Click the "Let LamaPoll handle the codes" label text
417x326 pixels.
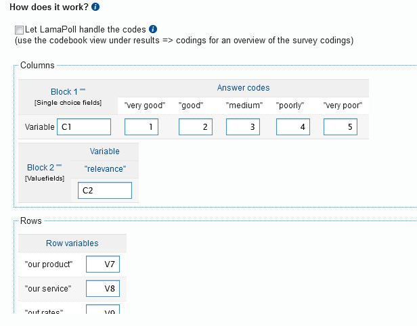[x=85, y=30]
